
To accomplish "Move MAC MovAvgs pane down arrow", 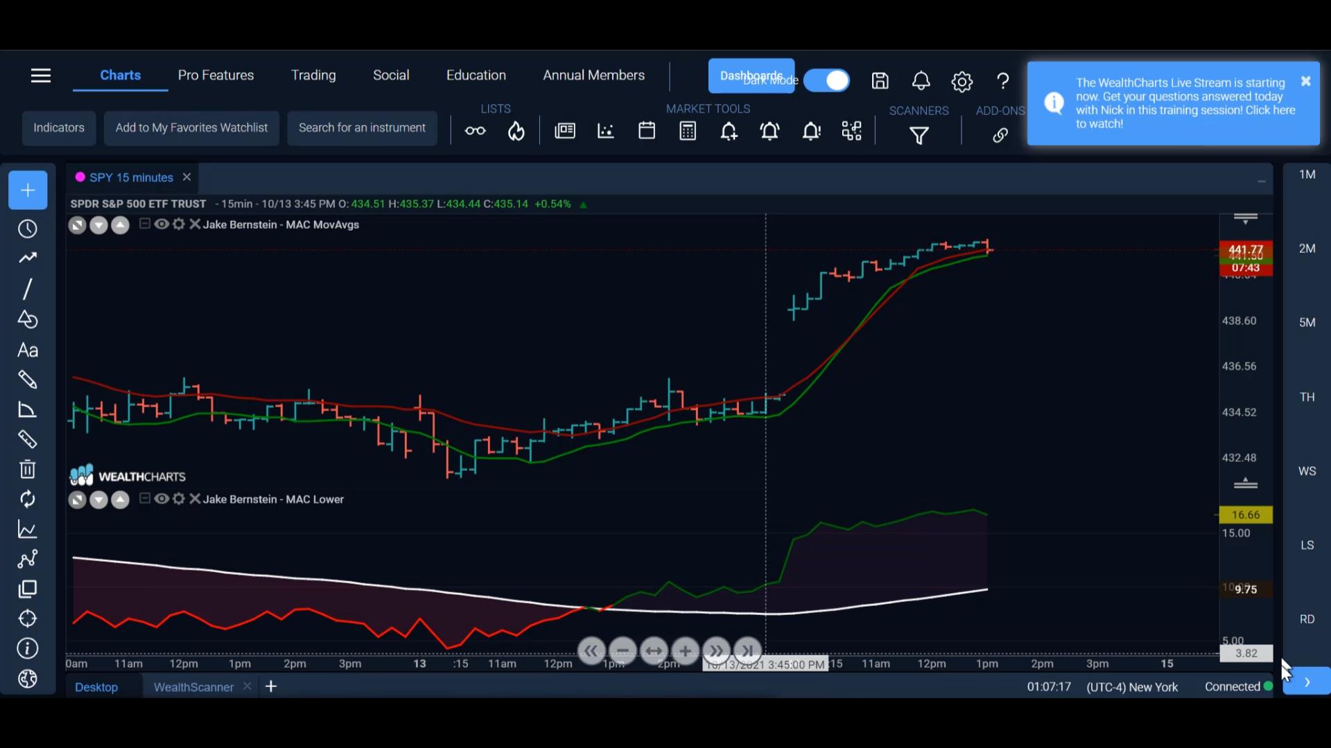I will coord(98,225).
